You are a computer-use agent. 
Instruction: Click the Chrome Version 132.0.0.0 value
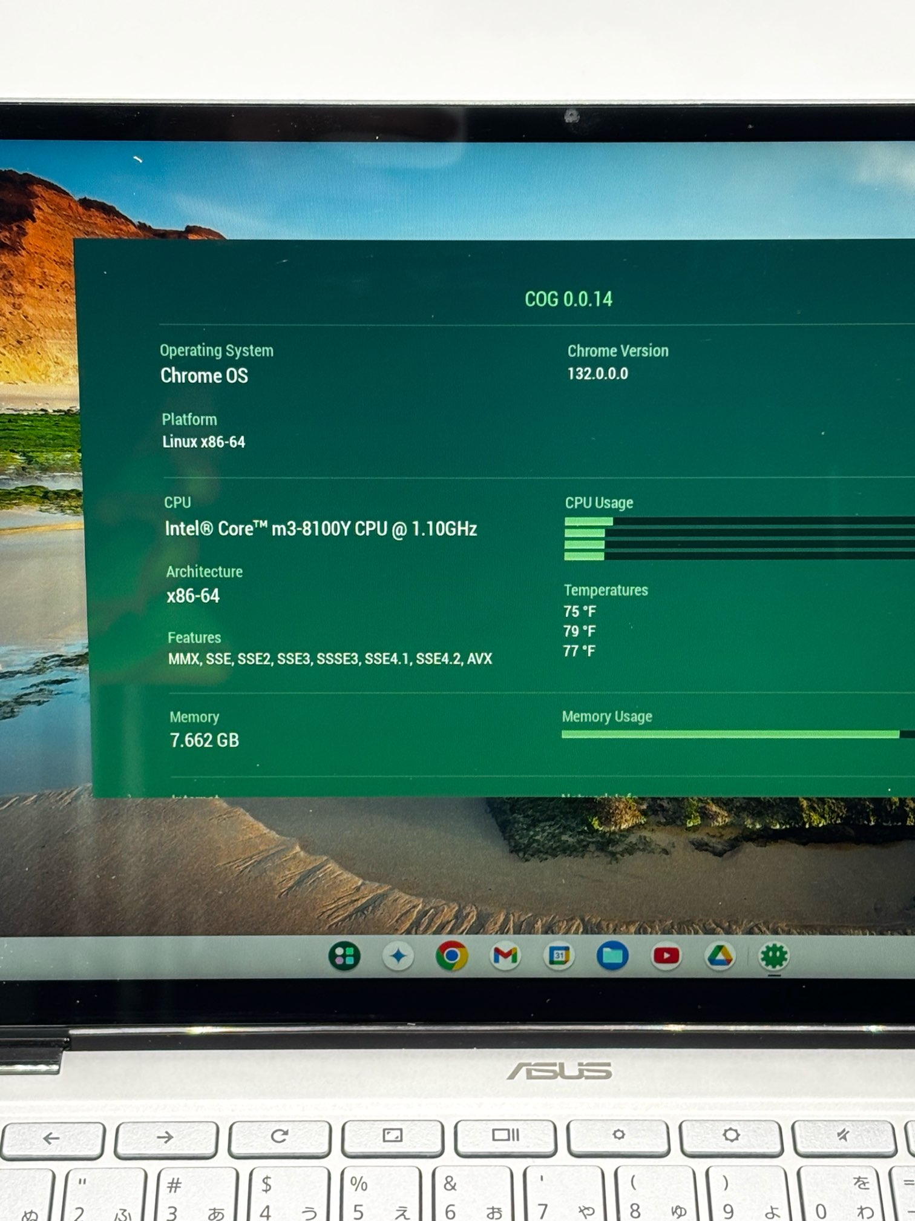[x=597, y=374]
